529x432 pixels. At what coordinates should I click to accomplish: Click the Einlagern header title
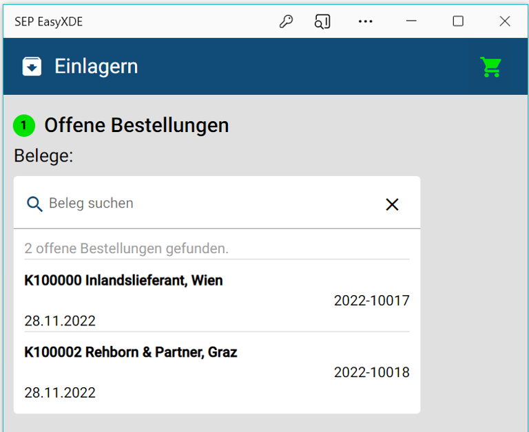click(96, 67)
